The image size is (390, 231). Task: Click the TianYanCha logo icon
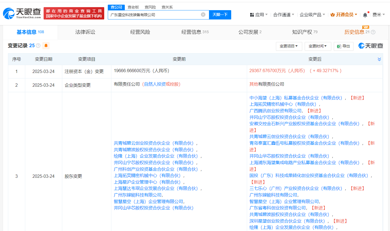tap(9, 13)
